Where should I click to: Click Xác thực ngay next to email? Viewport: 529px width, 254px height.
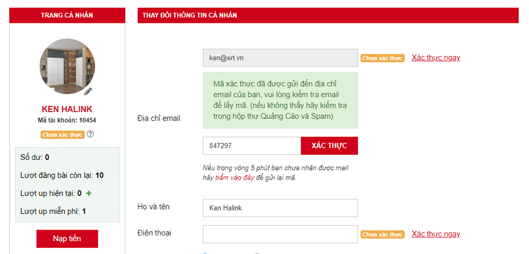[x=436, y=58]
